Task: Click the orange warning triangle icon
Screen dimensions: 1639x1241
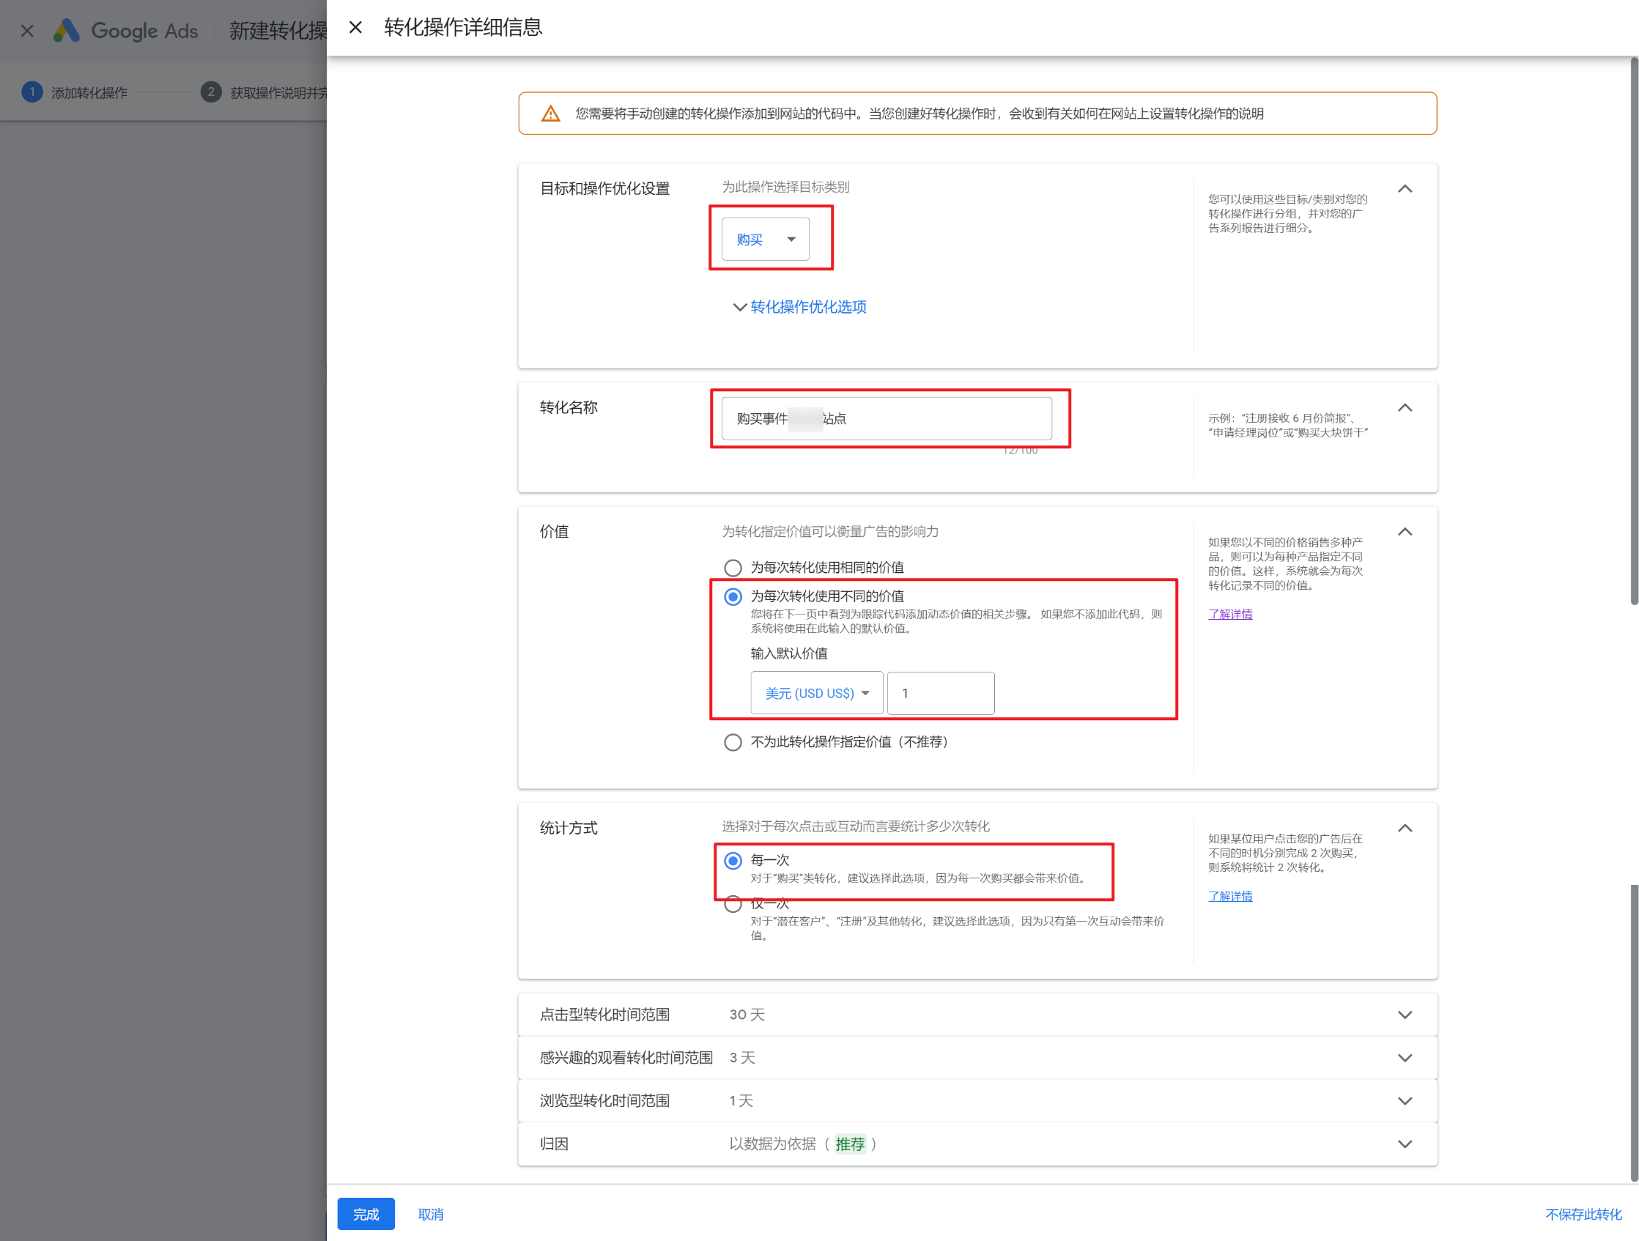Action: point(550,114)
